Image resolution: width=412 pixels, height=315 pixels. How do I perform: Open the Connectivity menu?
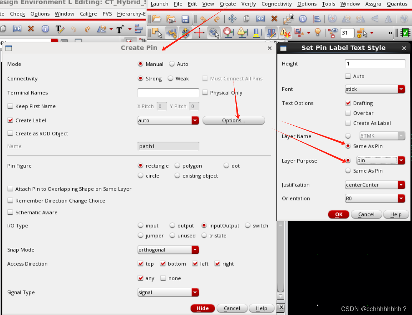click(x=276, y=4)
